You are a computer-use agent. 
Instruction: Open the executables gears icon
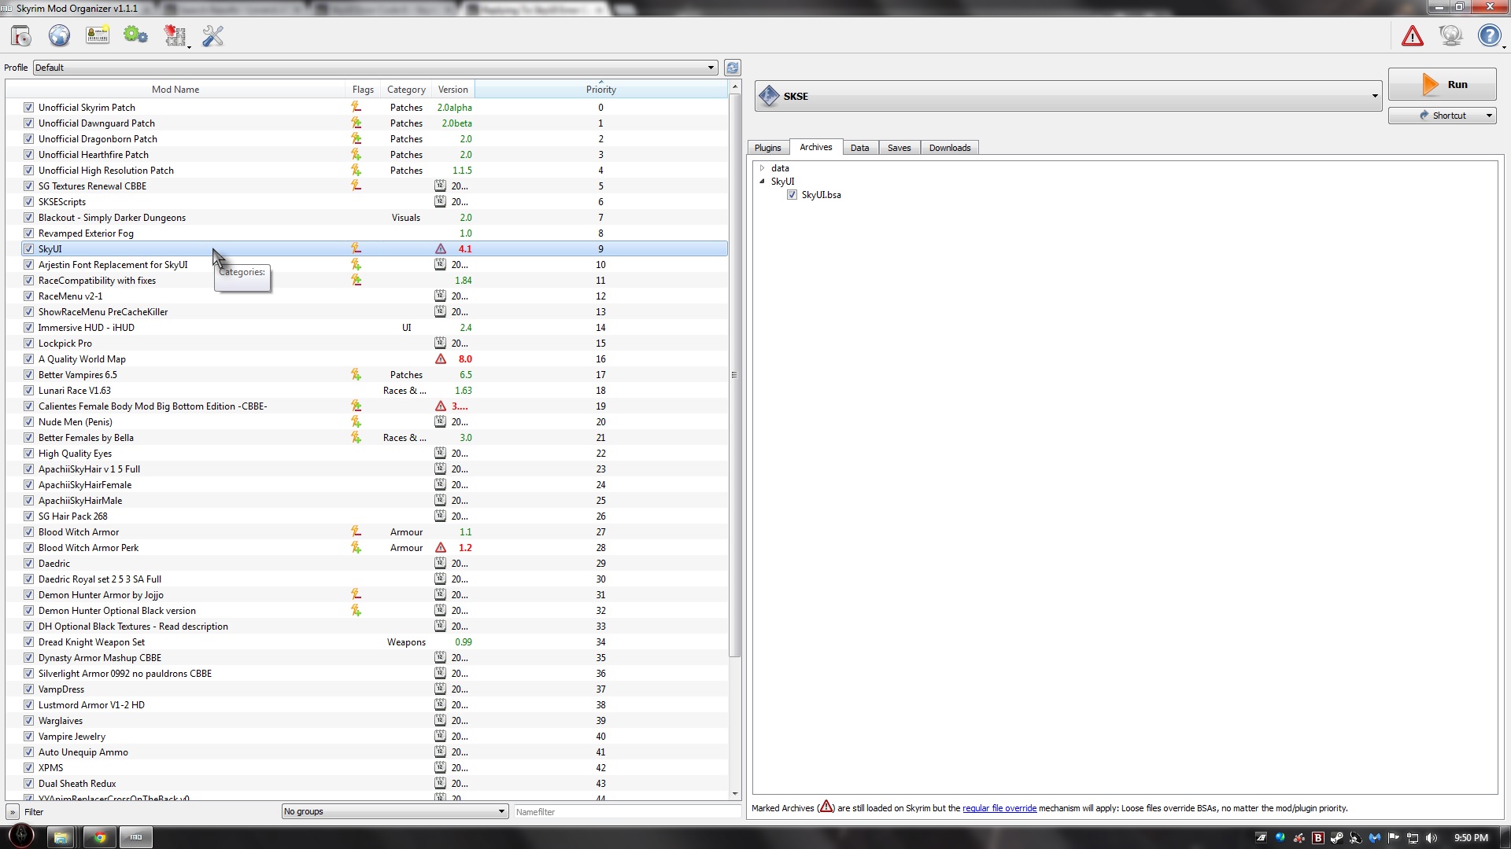click(x=135, y=35)
